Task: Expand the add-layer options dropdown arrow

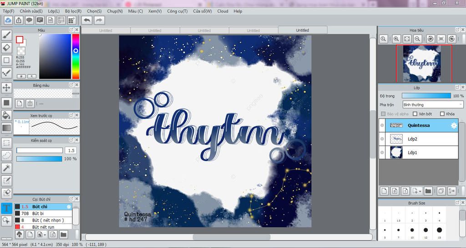Action: click(x=420, y=192)
